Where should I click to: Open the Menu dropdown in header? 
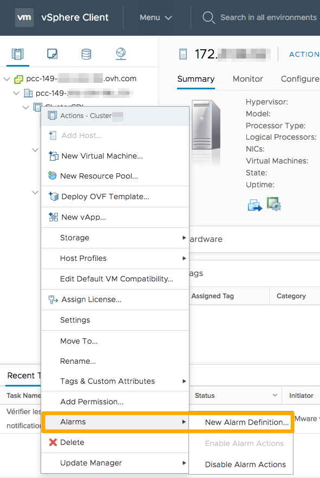point(155,18)
